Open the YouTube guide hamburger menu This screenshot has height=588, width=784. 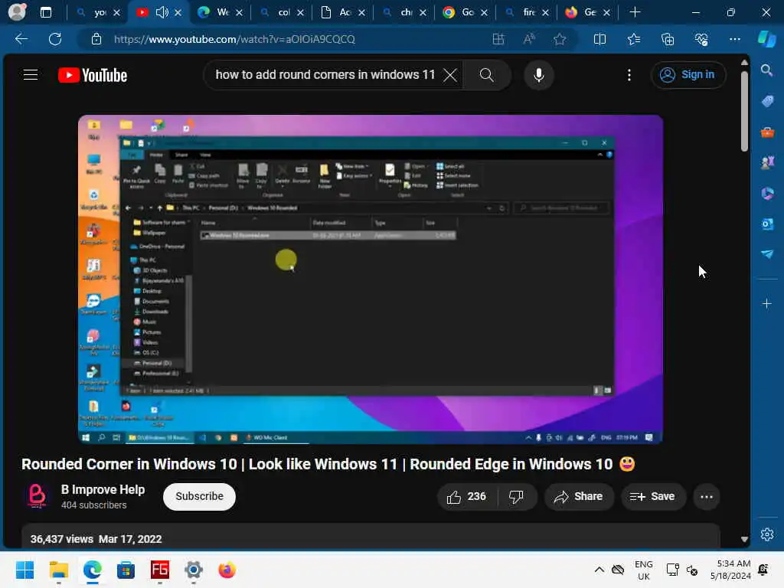(x=31, y=75)
